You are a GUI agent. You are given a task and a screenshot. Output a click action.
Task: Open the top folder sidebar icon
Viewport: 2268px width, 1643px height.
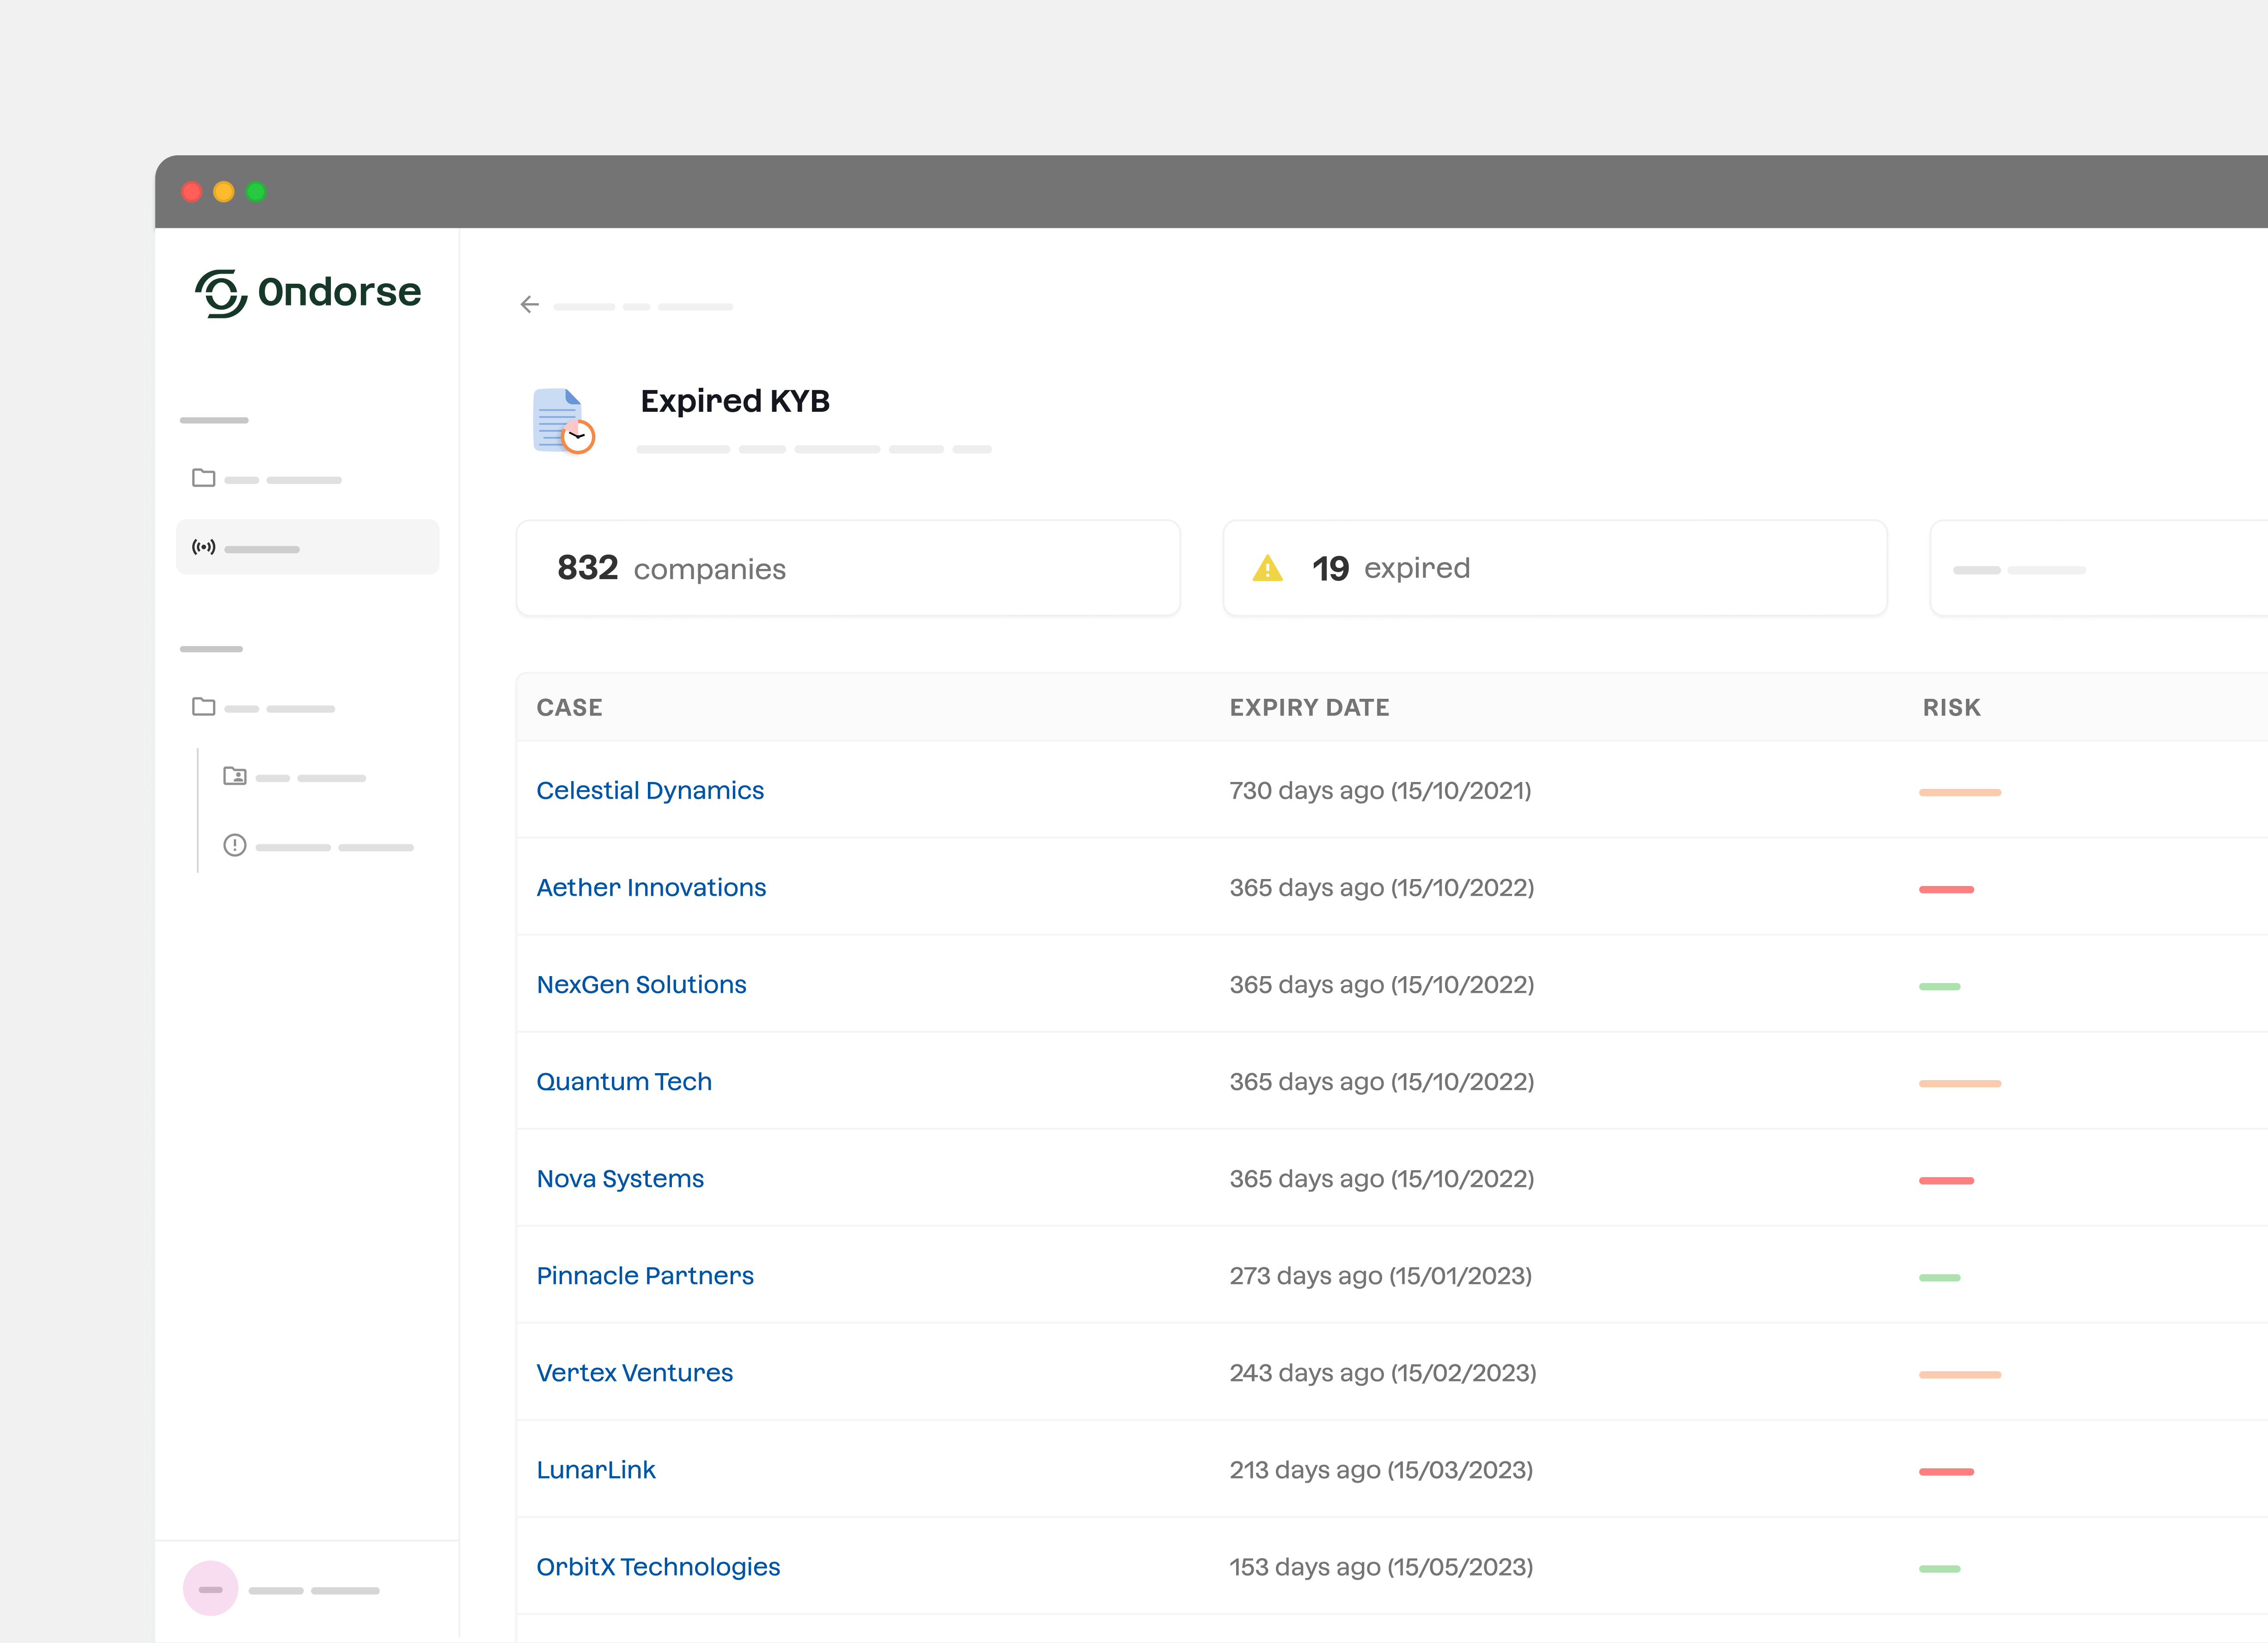pos(204,478)
